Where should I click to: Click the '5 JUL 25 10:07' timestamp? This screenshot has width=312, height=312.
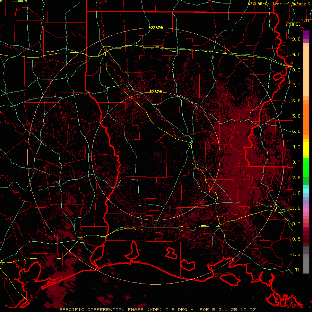(233, 310)
